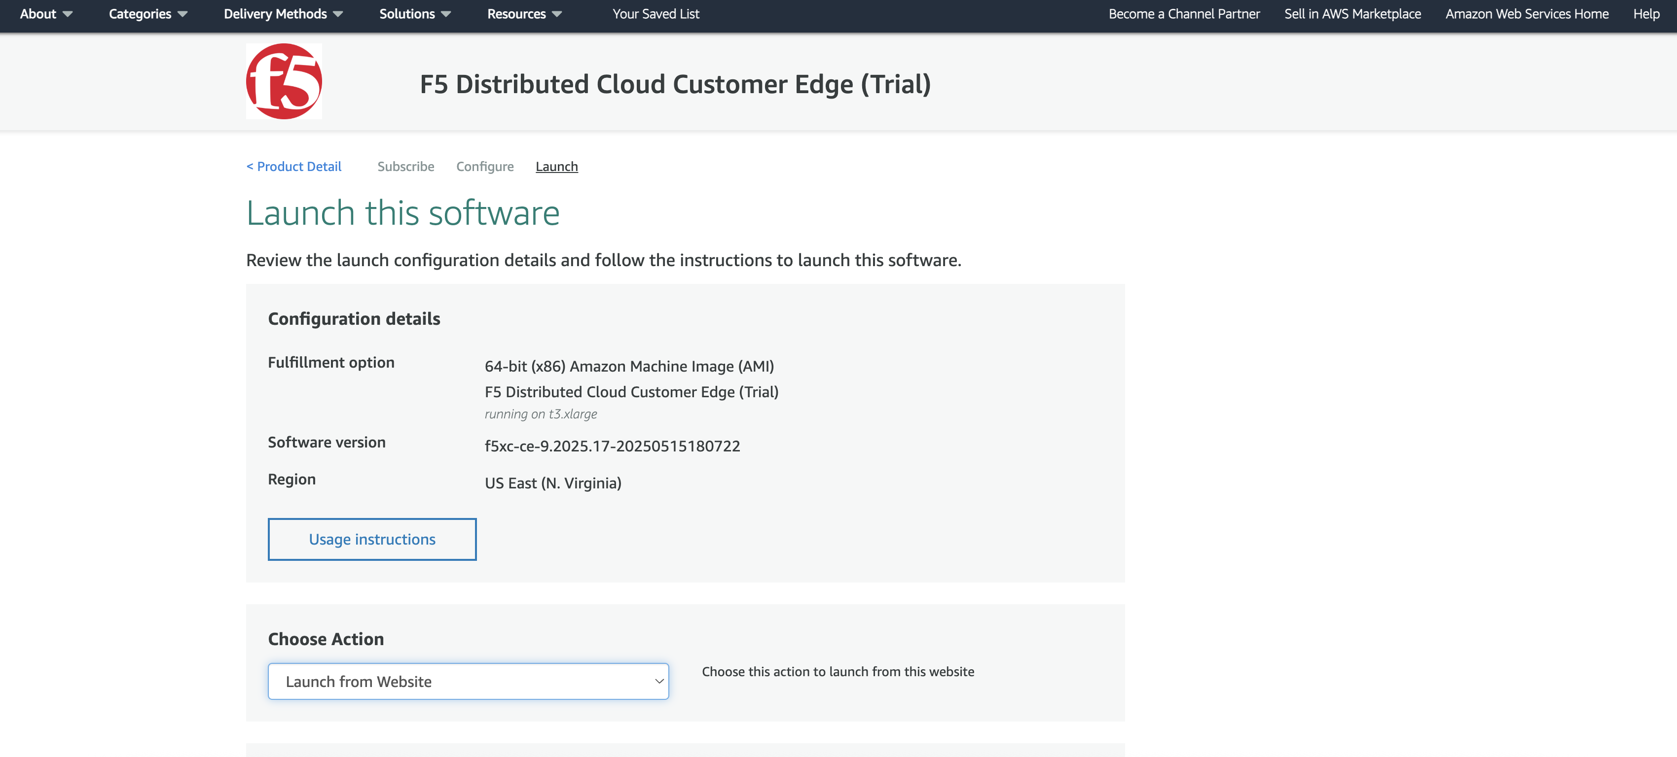Open the Launch from Website dropdown
The height and width of the screenshot is (757, 1677).
click(x=468, y=682)
